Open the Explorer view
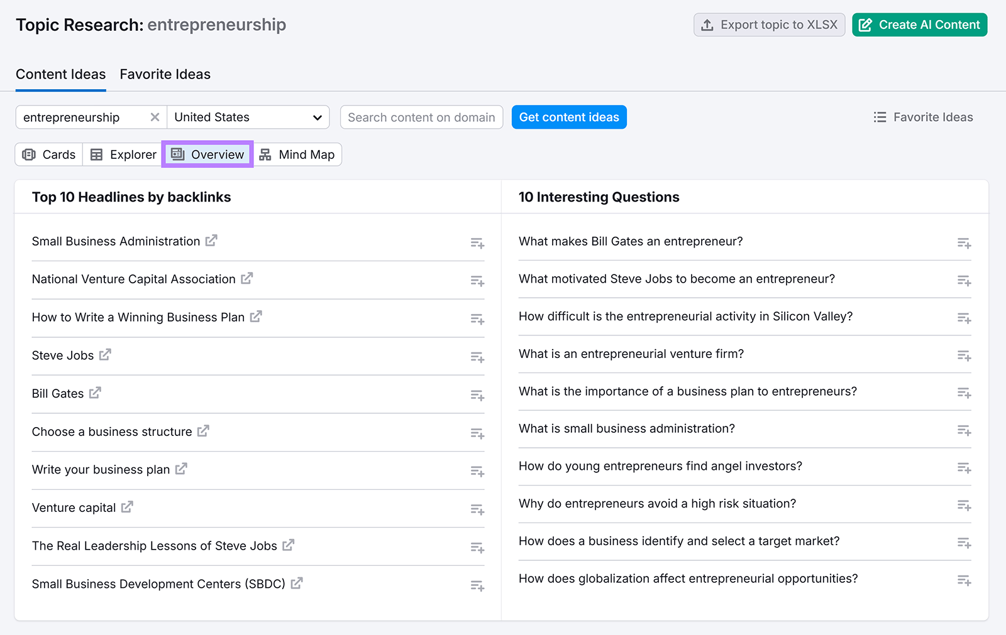 pyautogui.click(x=122, y=155)
